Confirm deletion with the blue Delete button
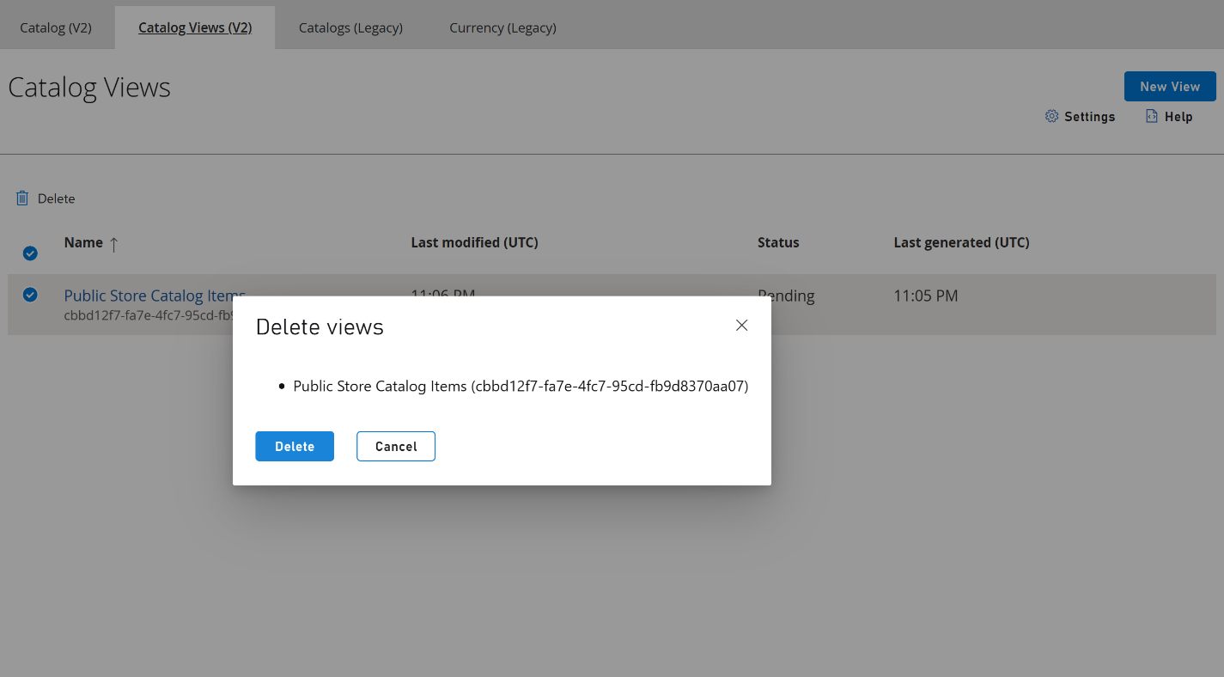 click(x=295, y=447)
